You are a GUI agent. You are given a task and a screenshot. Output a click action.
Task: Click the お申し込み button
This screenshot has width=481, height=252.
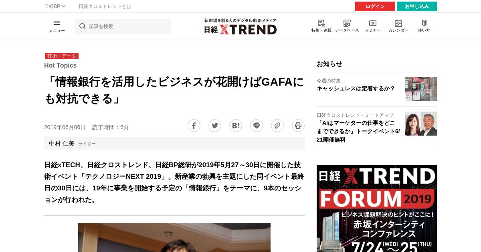click(417, 6)
